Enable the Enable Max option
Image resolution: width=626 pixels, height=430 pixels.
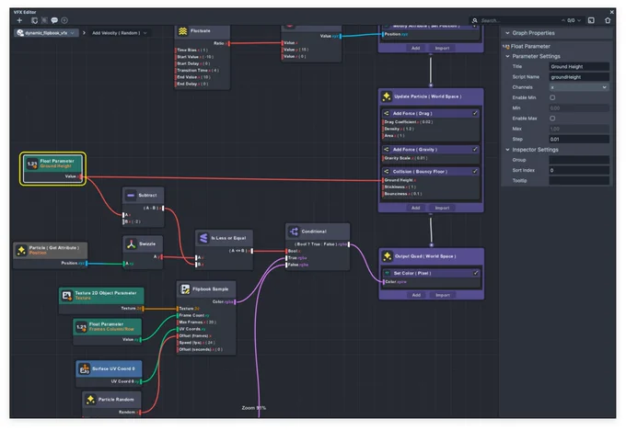pos(552,119)
